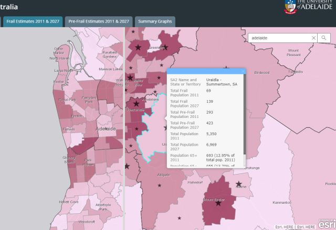Screen dimensions: 336x230
Task: Click the star marker left of Greenwith
Action: tap(138, 47)
